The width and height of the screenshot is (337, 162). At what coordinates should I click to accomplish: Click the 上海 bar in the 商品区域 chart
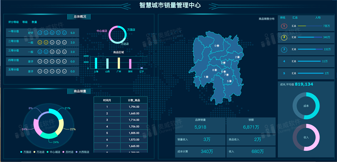point(96,63)
